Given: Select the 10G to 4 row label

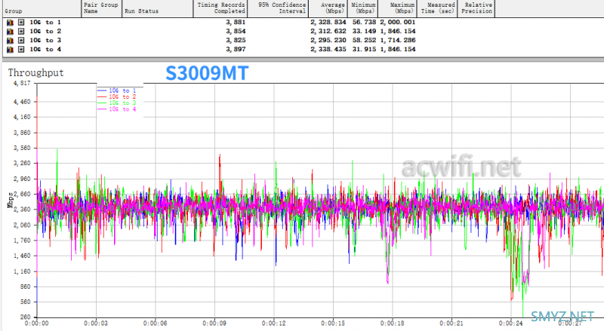Looking at the screenshot, I should pos(45,49).
